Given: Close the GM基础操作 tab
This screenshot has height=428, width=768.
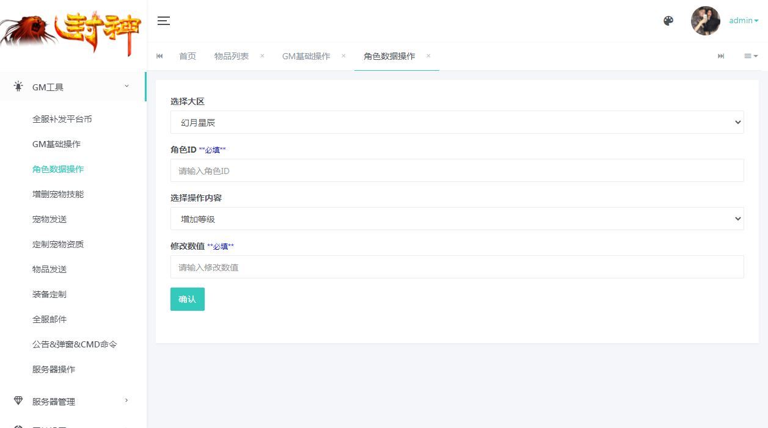Looking at the screenshot, I should [x=344, y=56].
